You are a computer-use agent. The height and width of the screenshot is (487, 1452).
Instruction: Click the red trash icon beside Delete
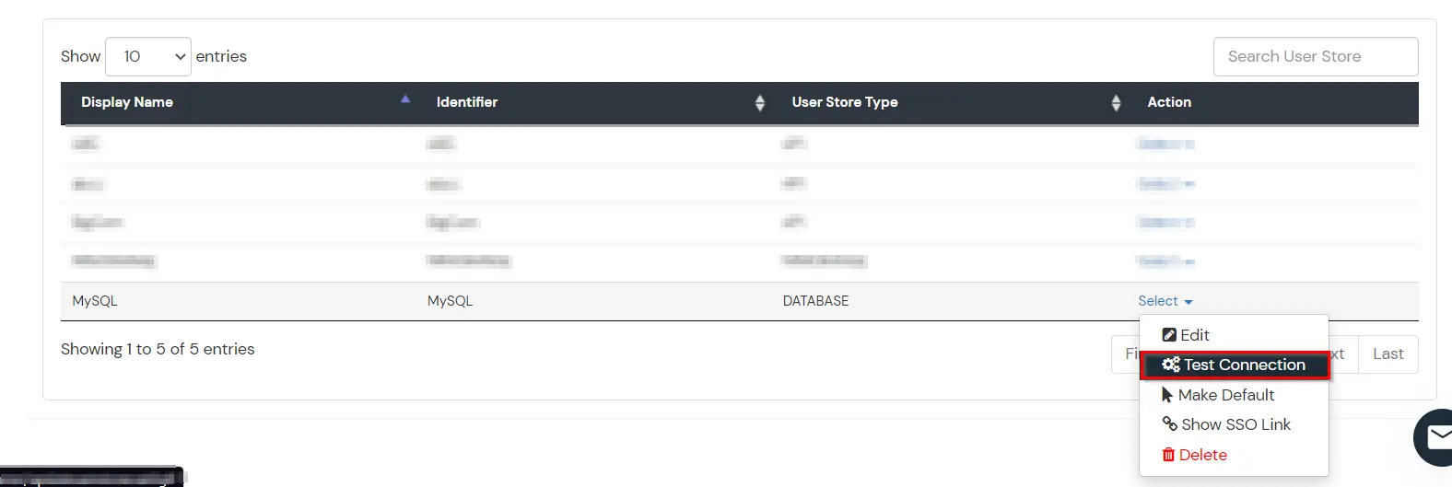(x=1168, y=455)
